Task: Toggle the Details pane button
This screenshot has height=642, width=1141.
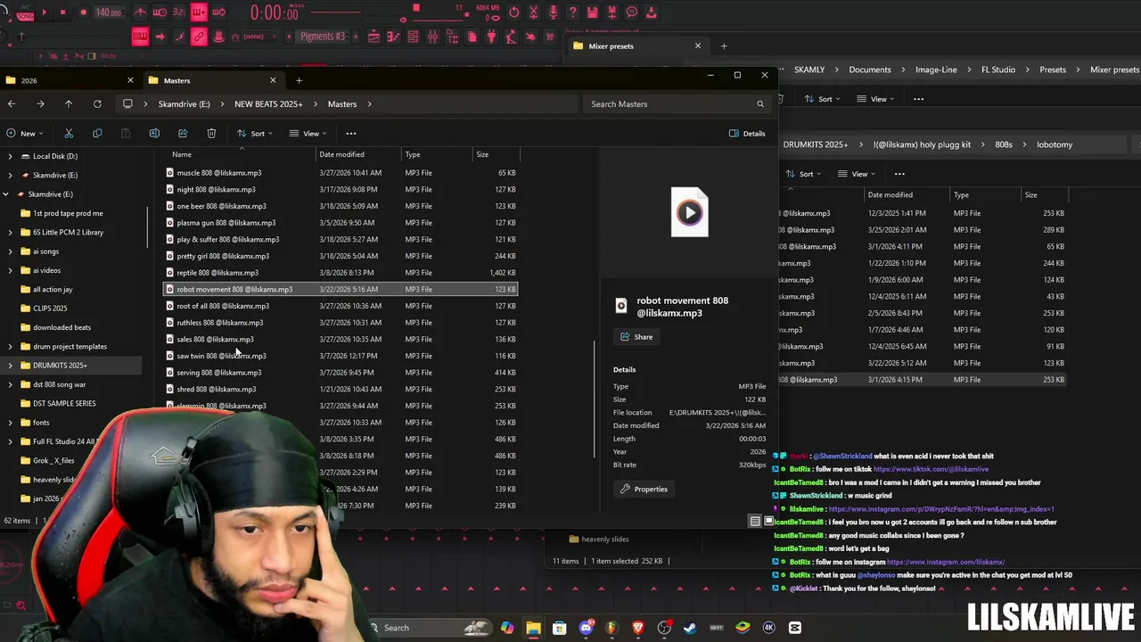Action: click(x=747, y=134)
